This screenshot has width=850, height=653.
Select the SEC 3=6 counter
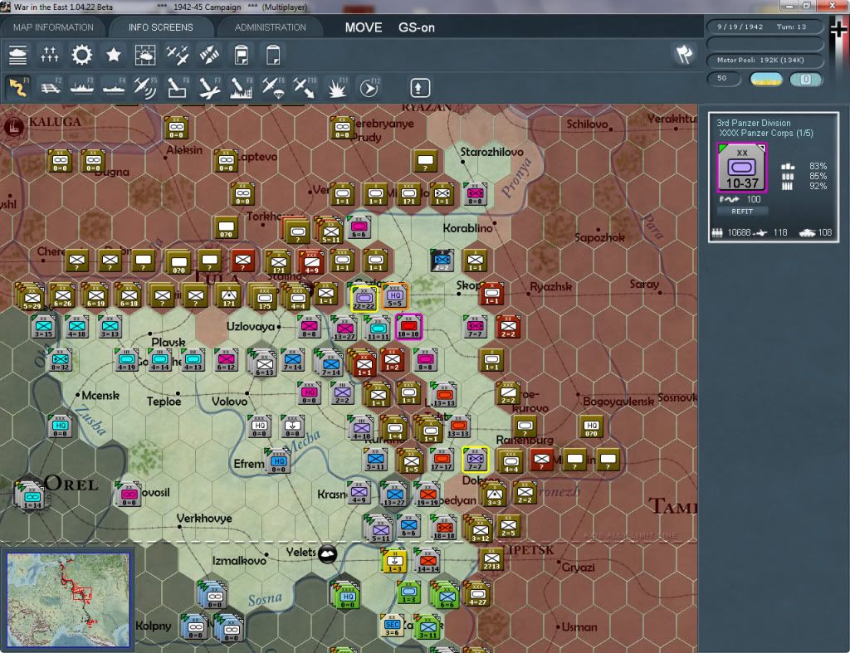(392, 626)
